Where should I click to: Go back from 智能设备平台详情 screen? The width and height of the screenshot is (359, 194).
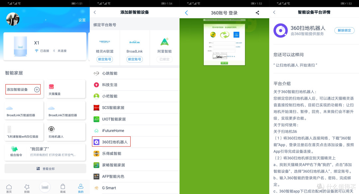(x=274, y=12)
